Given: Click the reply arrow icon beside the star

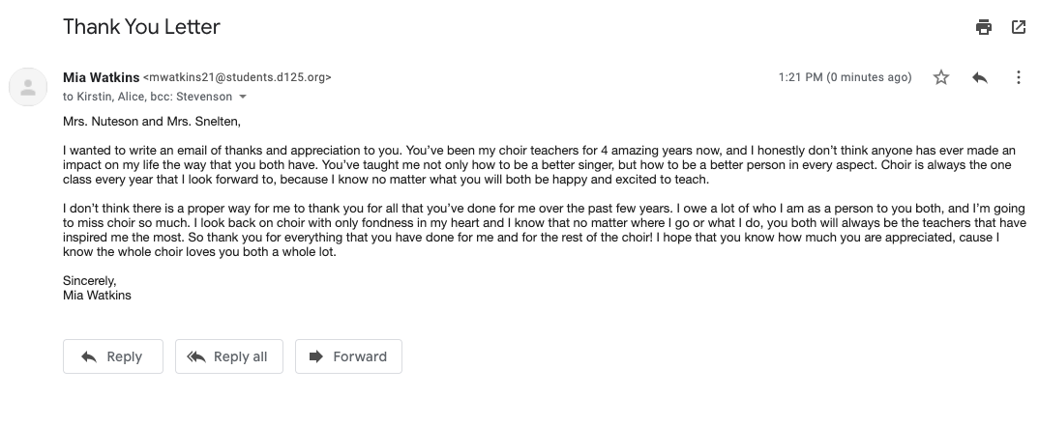Looking at the screenshot, I should pos(980,77).
